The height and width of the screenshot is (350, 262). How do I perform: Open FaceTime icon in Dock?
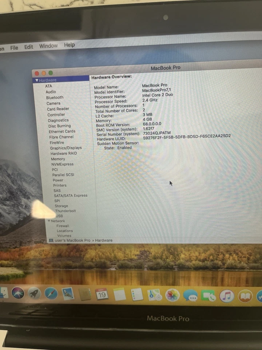(x=208, y=296)
